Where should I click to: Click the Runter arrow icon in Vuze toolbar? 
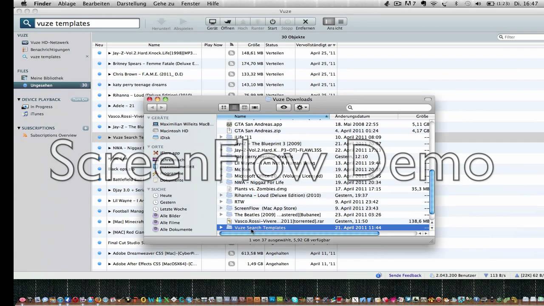[258, 22]
